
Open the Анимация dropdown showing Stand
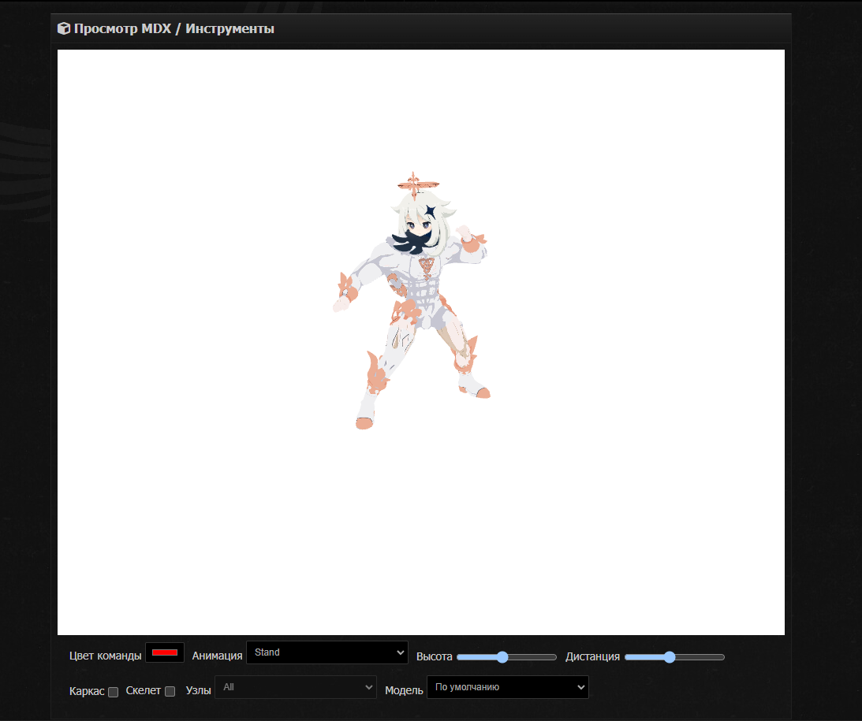point(327,652)
